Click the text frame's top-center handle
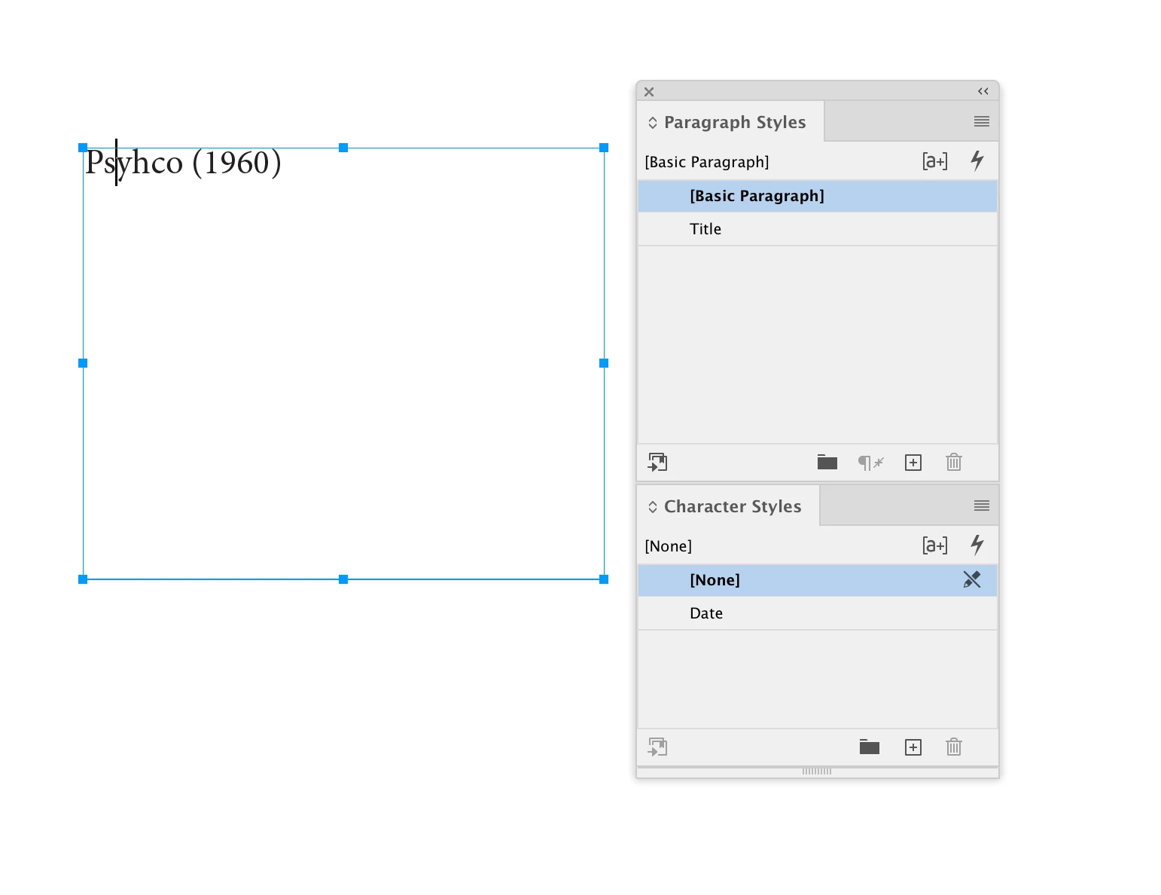Image resolution: width=1161 pixels, height=895 pixels. pos(343,148)
